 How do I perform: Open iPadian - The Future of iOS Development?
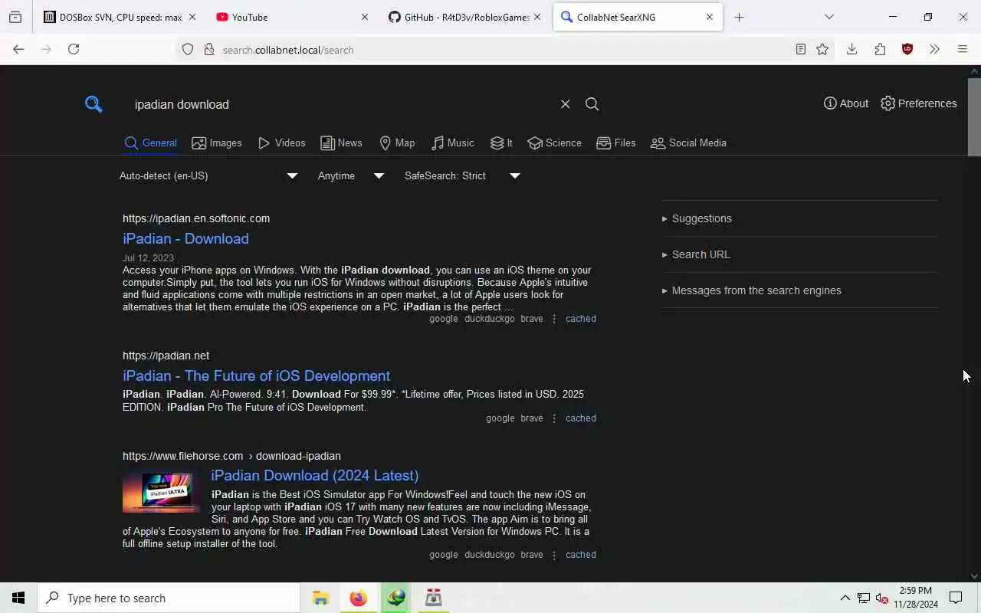(256, 375)
